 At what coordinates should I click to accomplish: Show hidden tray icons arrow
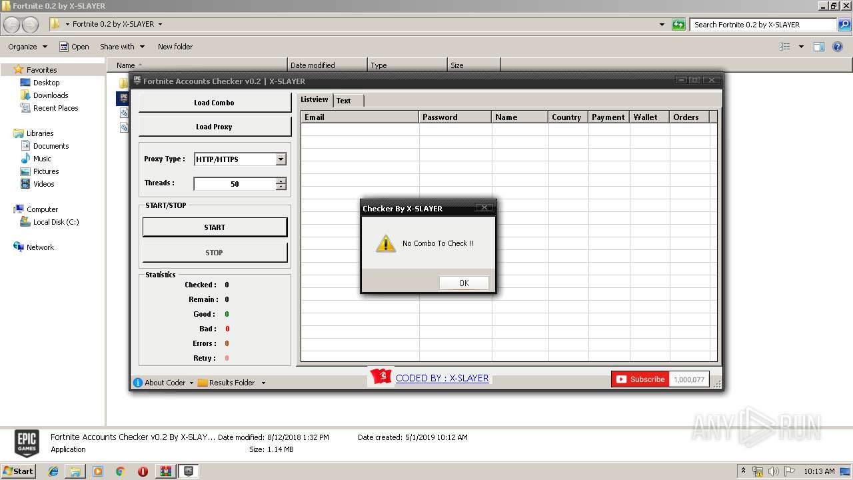(743, 471)
